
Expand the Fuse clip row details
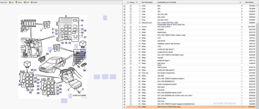click(125, 73)
